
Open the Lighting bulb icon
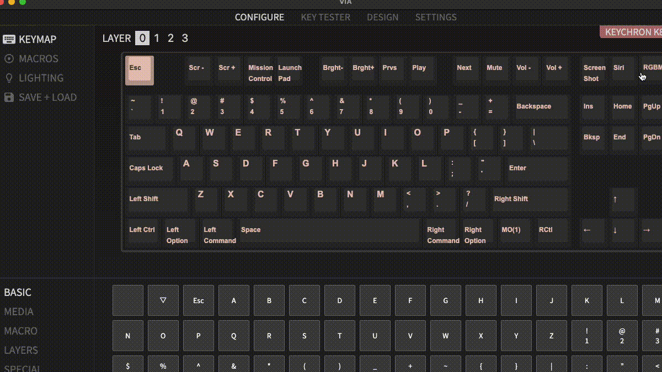9,78
